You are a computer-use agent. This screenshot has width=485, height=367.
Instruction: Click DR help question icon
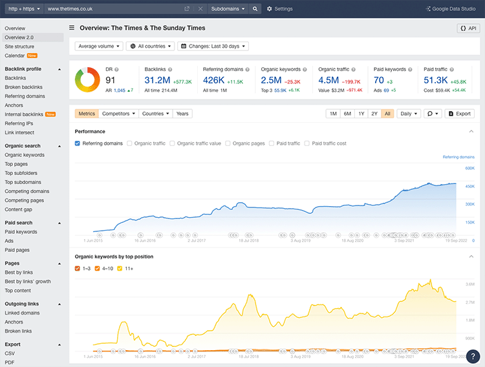click(x=116, y=70)
